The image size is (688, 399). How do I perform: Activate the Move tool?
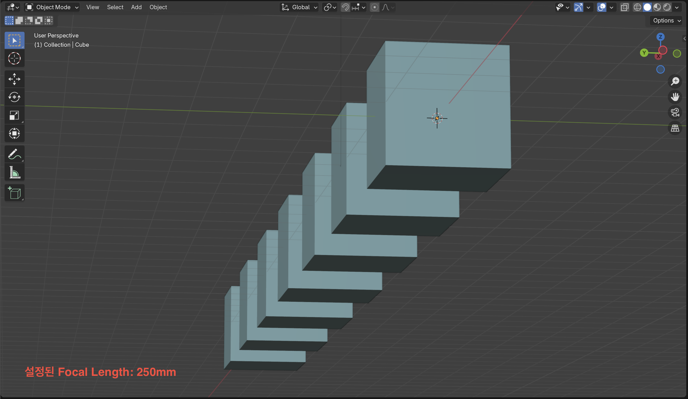(14, 79)
